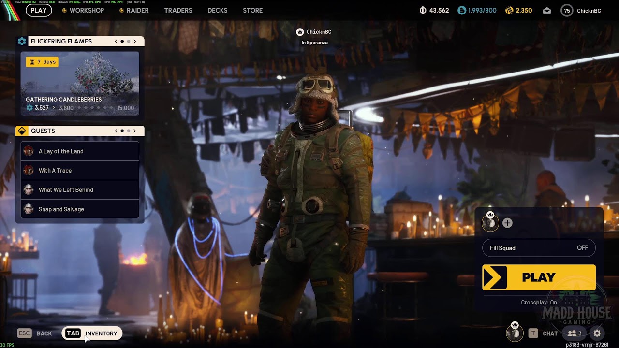
Task: Click the With A Trace trader portrait
Action: pos(29,171)
